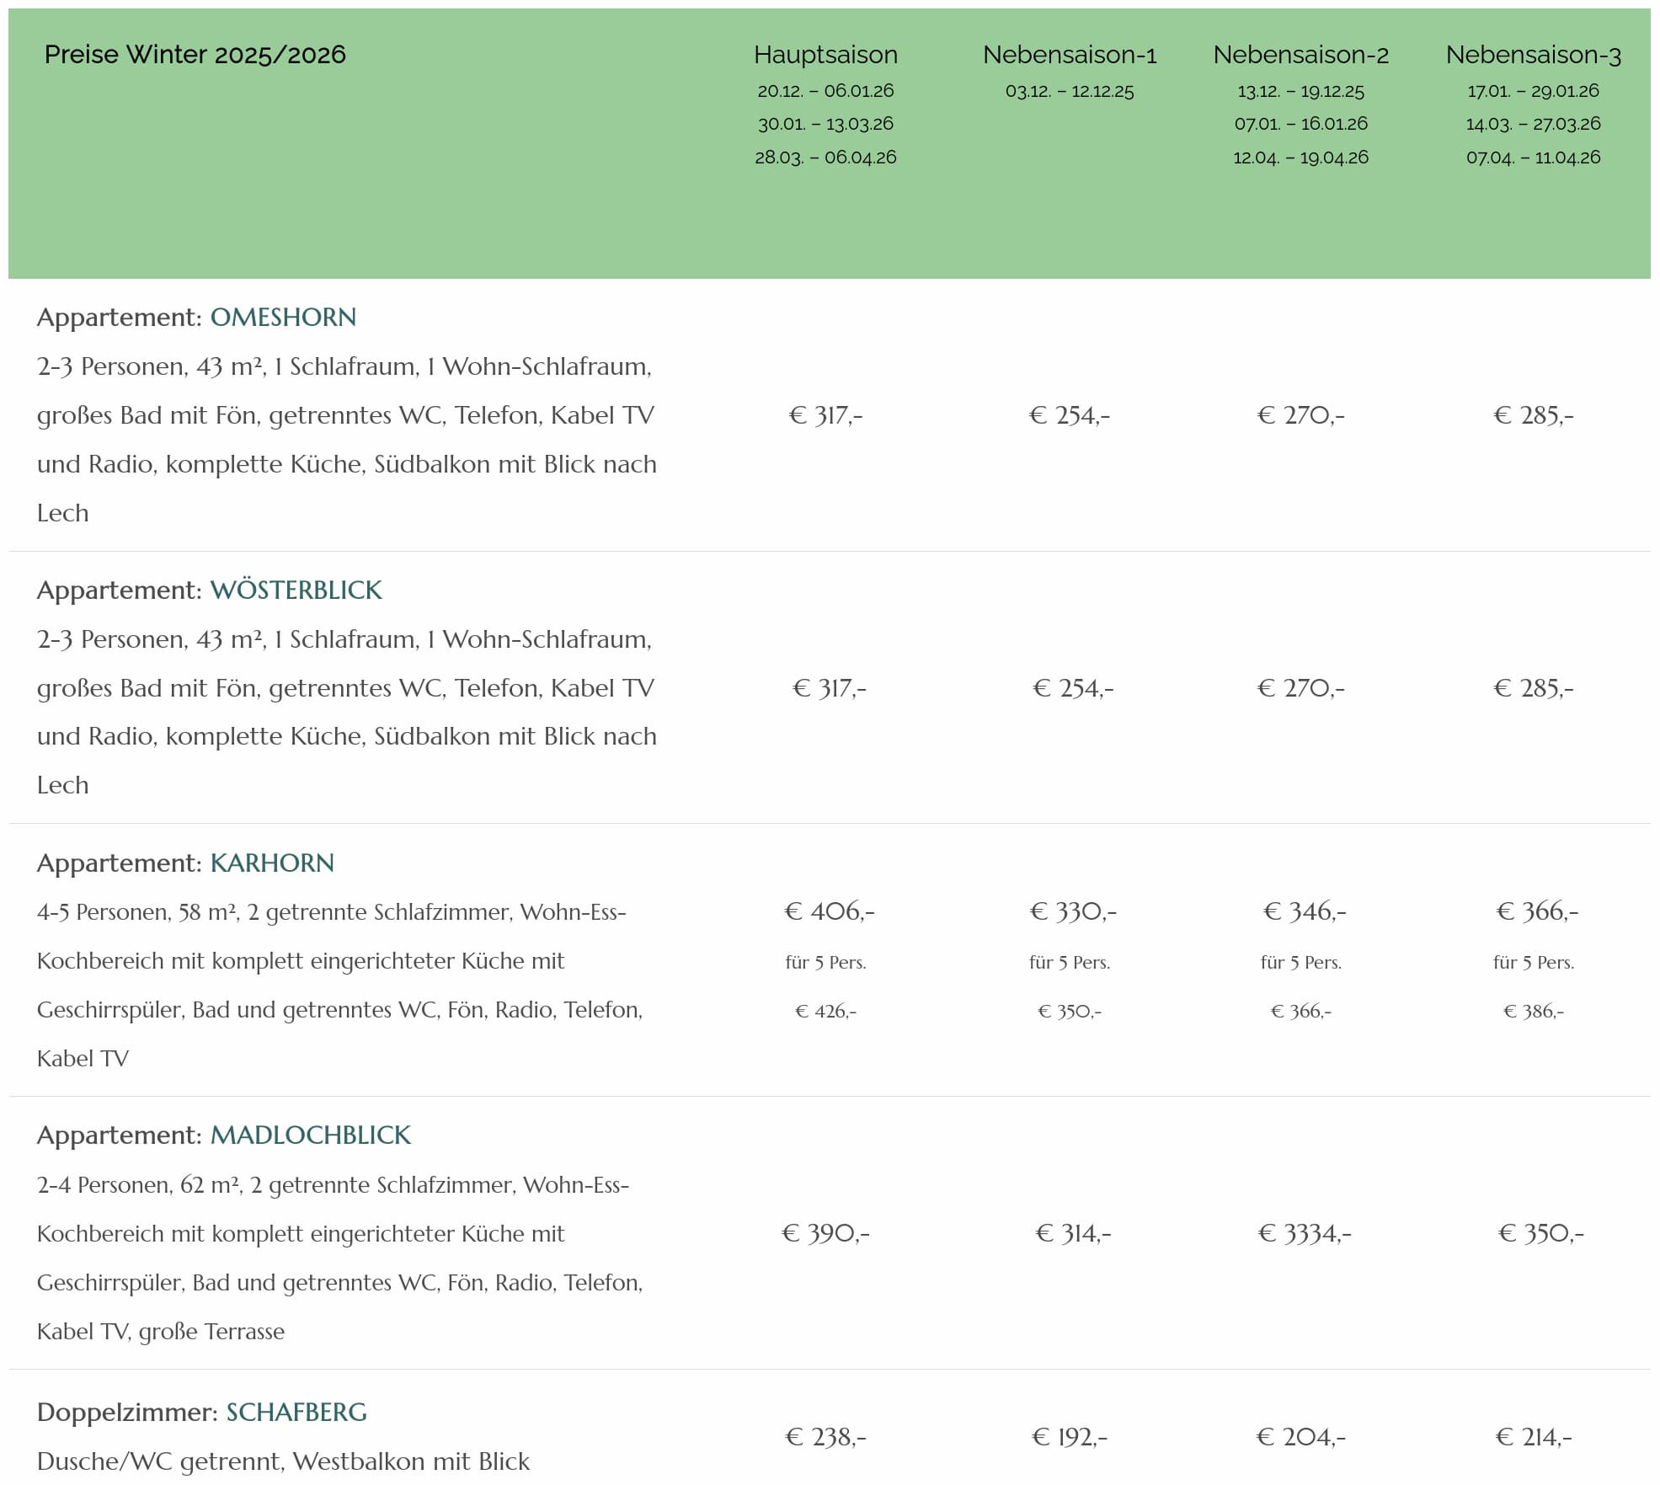Select Karhorn five-person price € 426,-
The height and width of the screenshot is (1485, 1660).
click(x=825, y=1011)
